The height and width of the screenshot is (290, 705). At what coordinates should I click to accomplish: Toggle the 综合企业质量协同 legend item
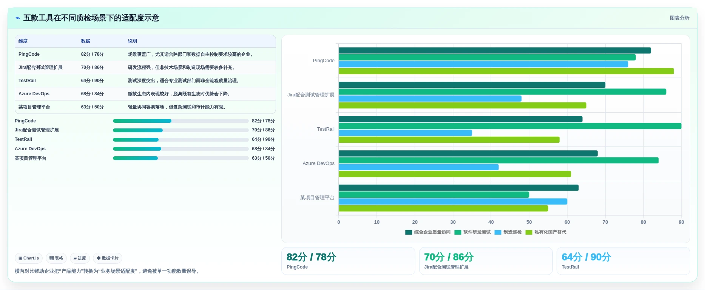tap(428, 232)
